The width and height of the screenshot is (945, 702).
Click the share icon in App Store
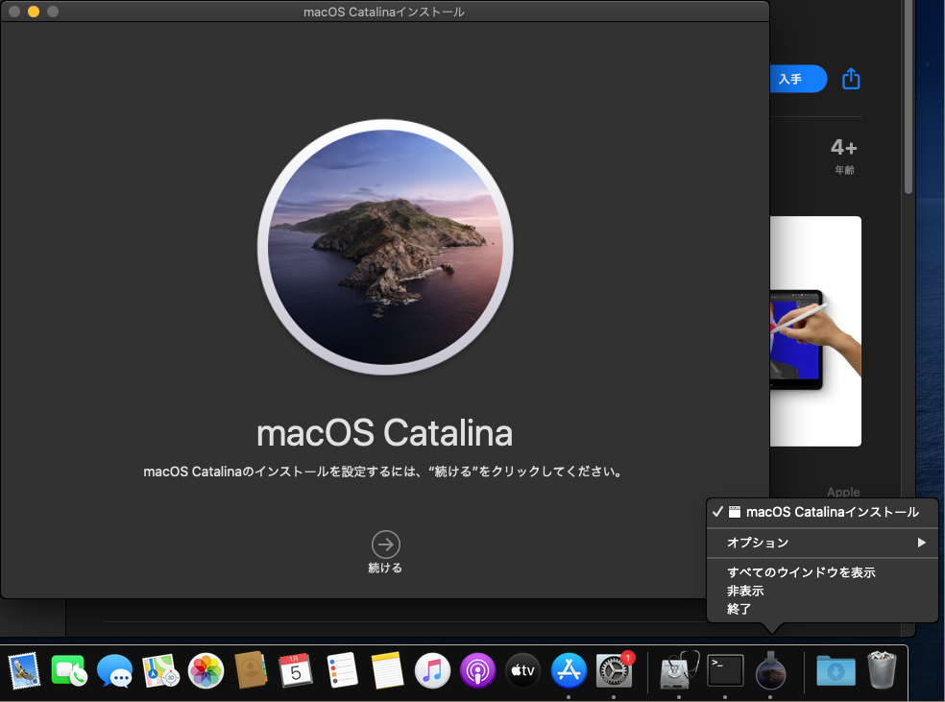(x=851, y=79)
